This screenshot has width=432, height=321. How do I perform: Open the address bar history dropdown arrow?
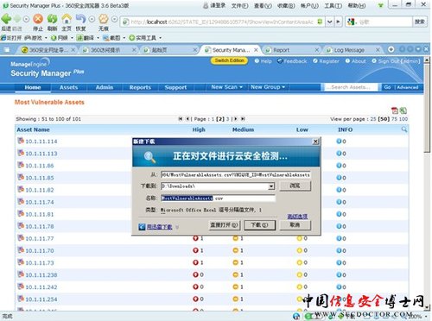(329, 22)
